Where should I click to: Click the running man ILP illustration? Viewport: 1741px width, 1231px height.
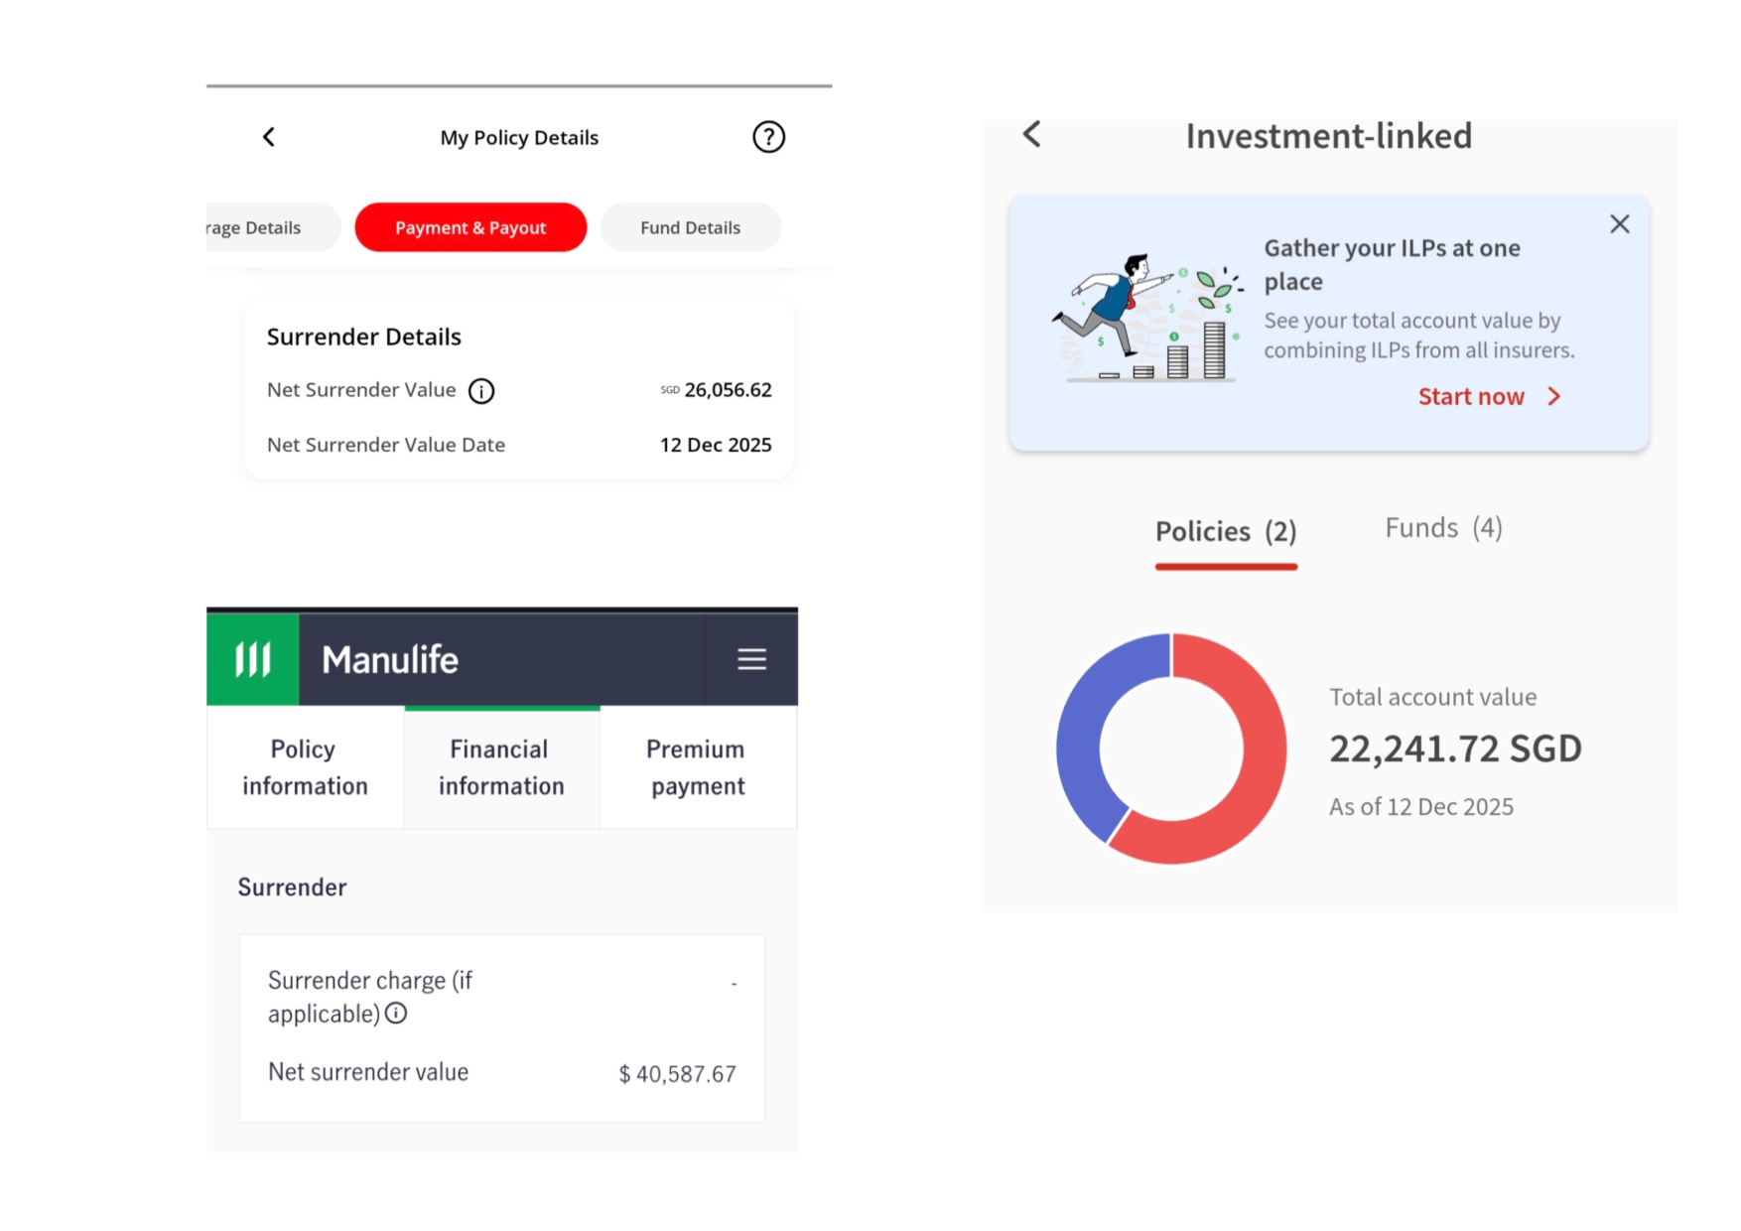1146,318
